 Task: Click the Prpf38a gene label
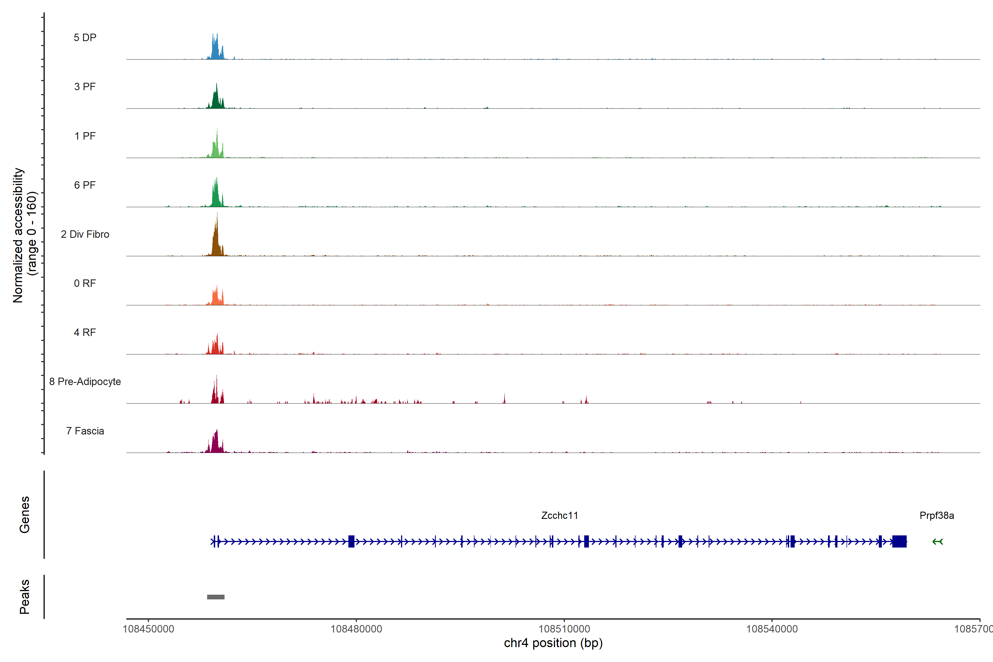pyautogui.click(x=936, y=516)
